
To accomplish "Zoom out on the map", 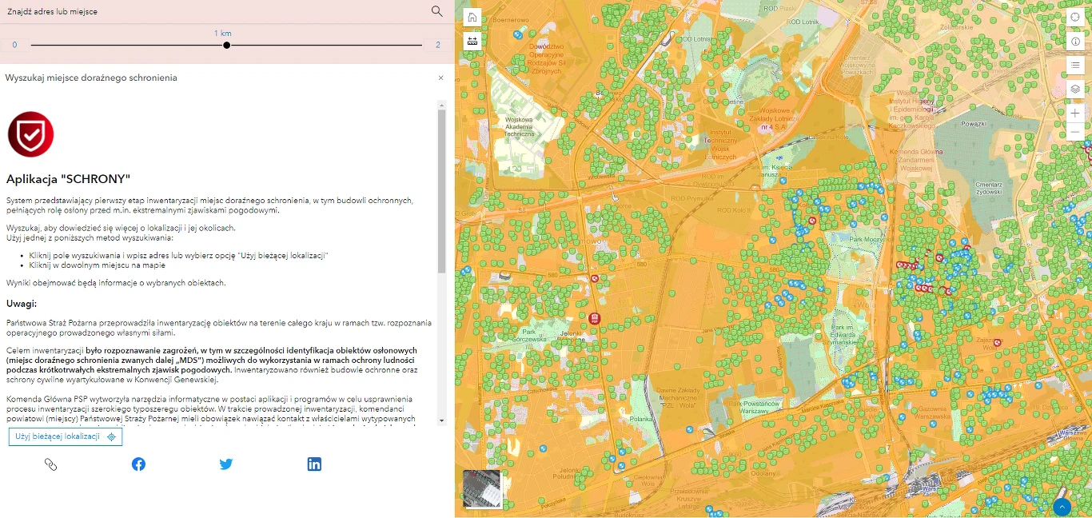I will click(1075, 131).
